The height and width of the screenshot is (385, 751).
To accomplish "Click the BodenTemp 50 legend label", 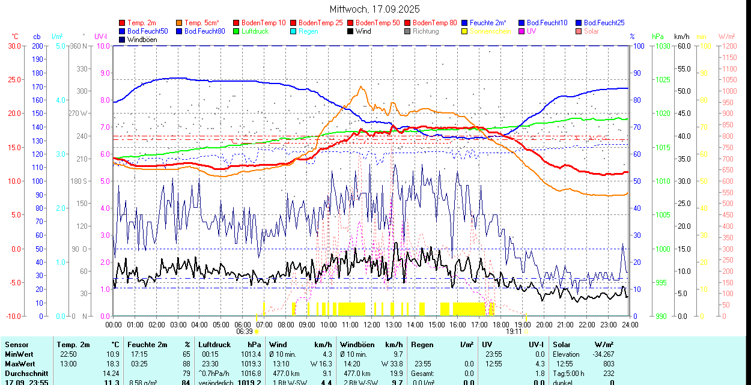I will click(x=378, y=23).
